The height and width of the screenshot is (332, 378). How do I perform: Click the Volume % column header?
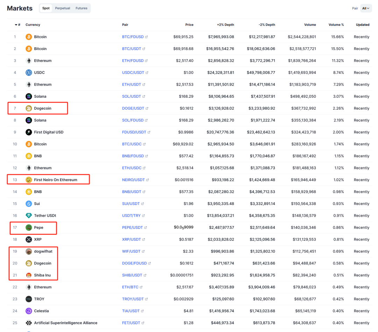pyautogui.click(x=336, y=25)
